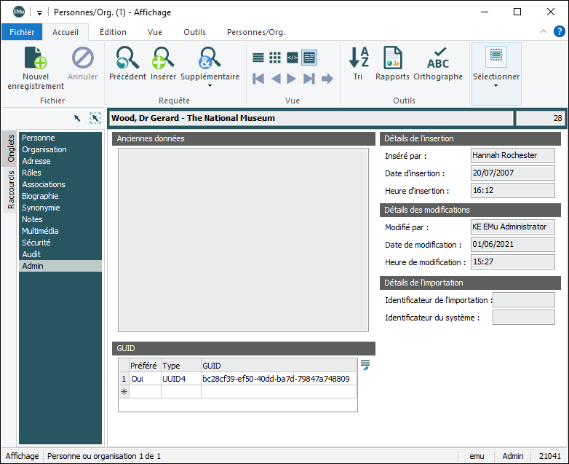The image size is (569, 464).
Task: Click the Précédent search icon
Action: point(127,58)
